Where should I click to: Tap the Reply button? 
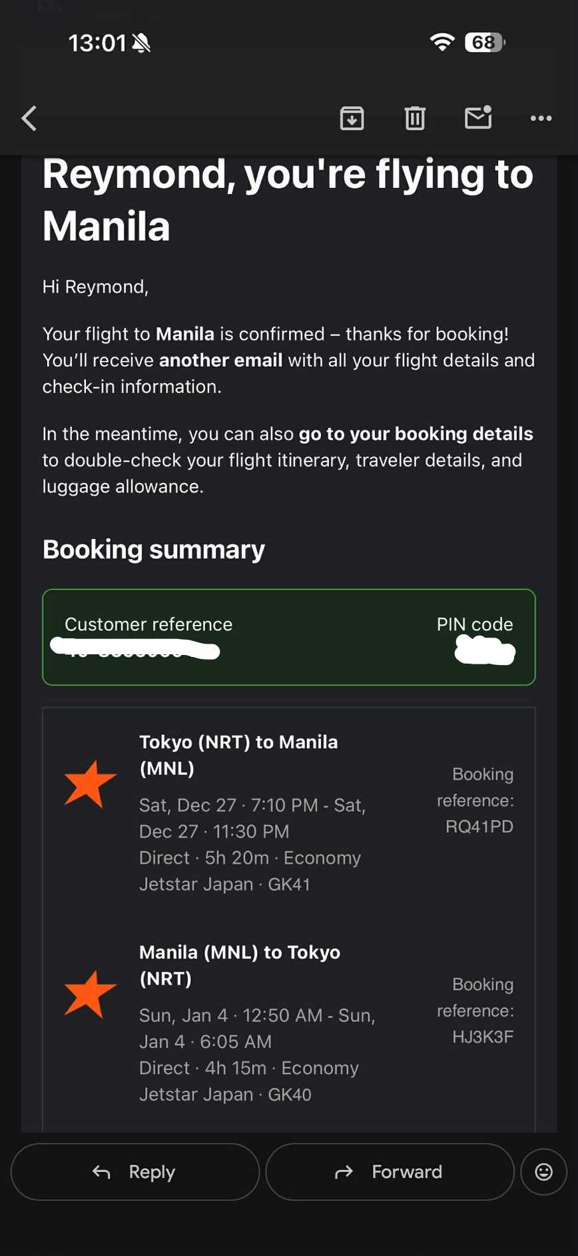click(x=135, y=1171)
